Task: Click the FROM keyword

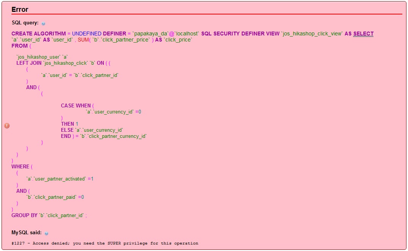Action: (19, 46)
